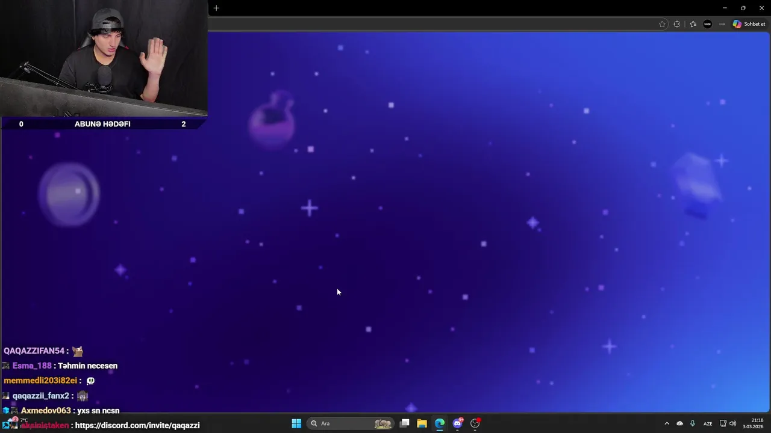The height and width of the screenshot is (433, 771).
Task: Open the Windows Start menu
Action: [296, 423]
